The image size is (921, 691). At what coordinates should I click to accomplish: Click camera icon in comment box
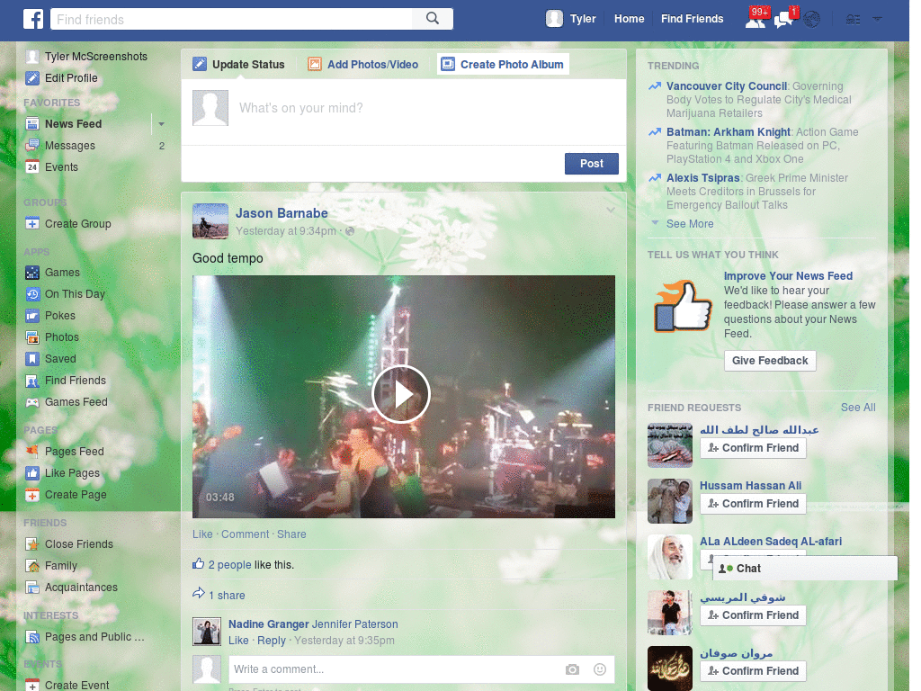[x=572, y=669]
